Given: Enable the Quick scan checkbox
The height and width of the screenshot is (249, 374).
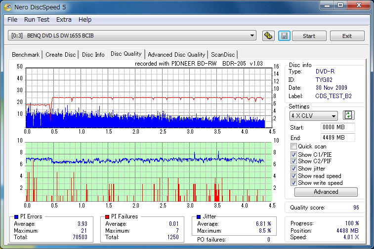Looking at the screenshot, I should coord(294,146).
